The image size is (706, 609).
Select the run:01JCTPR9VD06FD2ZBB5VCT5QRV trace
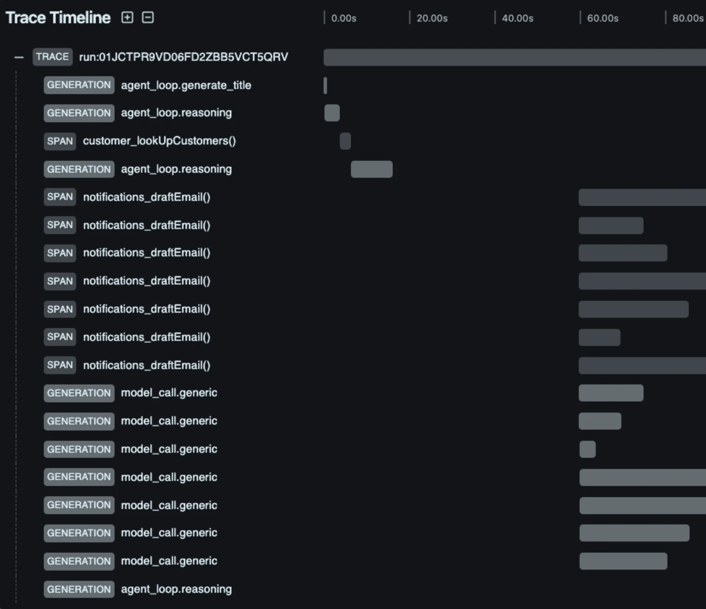coord(183,57)
